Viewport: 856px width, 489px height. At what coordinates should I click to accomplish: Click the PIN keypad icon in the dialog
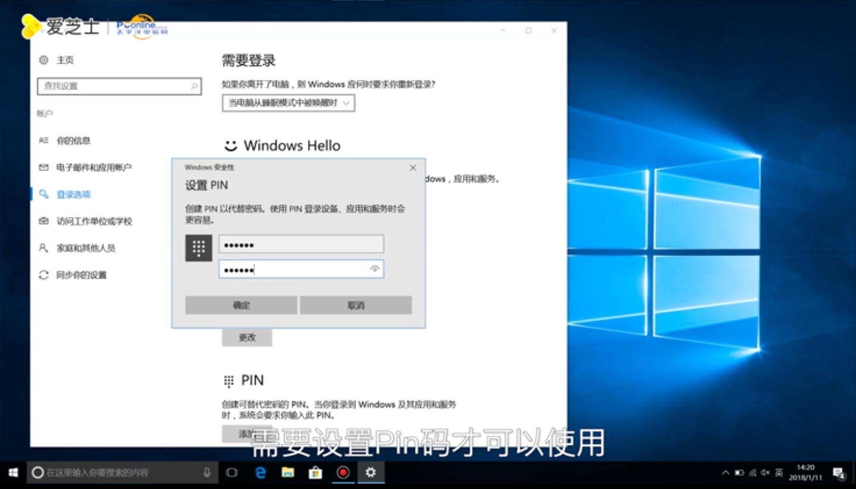click(x=199, y=248)
